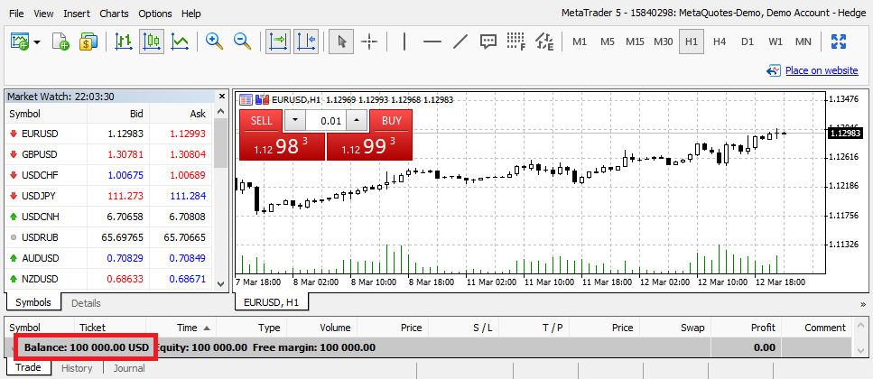Open the new chart dropdown arrow
The width and height of the screenshot is (873, 379).
37,42
